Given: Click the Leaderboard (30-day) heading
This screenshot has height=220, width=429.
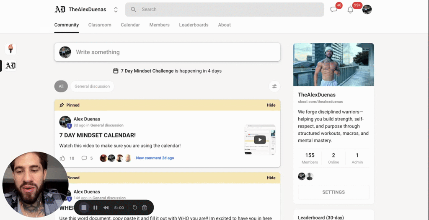Looking at the screenshot, I should click(320, 217).
